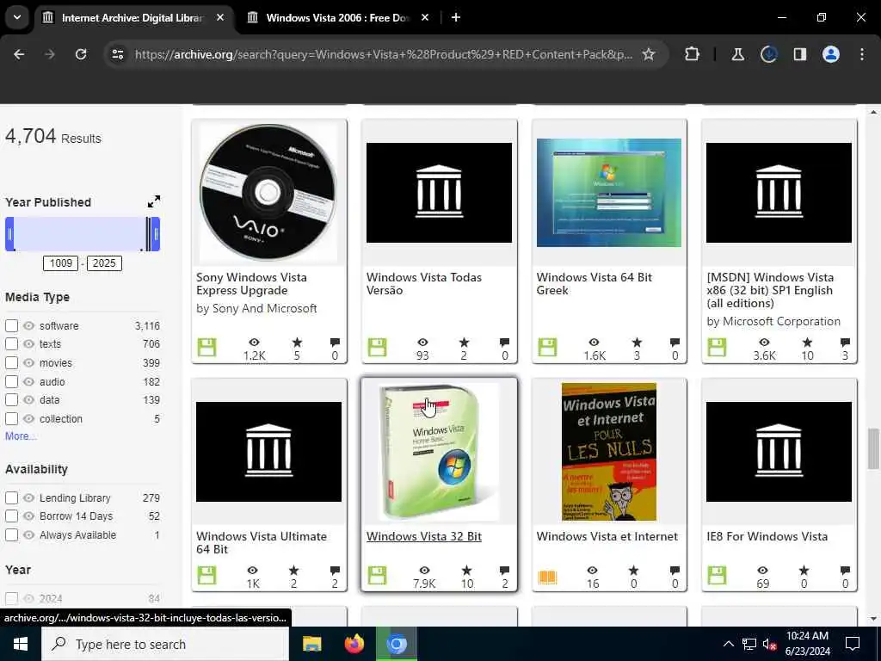Click left handle of Year Published slider
Viewport: 881px width, 661px height.
click(9, 234)
